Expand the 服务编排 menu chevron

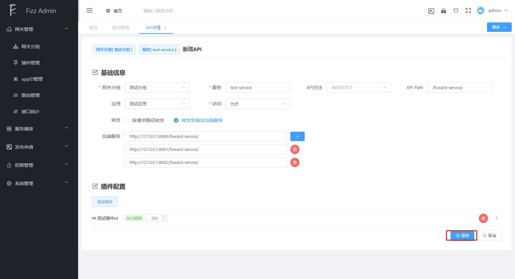66,128
